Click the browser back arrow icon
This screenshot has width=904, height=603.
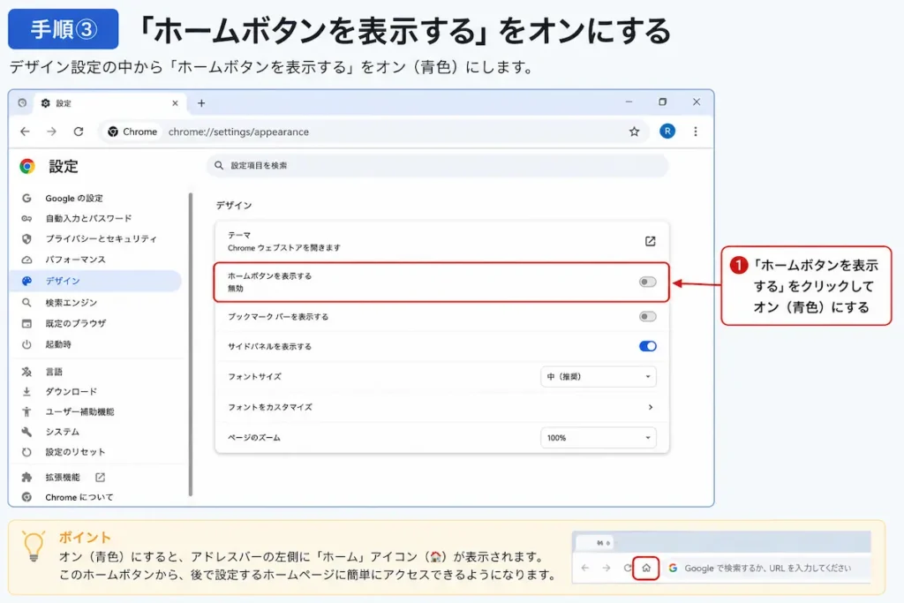pyautogui.click(x=25, y=132)
